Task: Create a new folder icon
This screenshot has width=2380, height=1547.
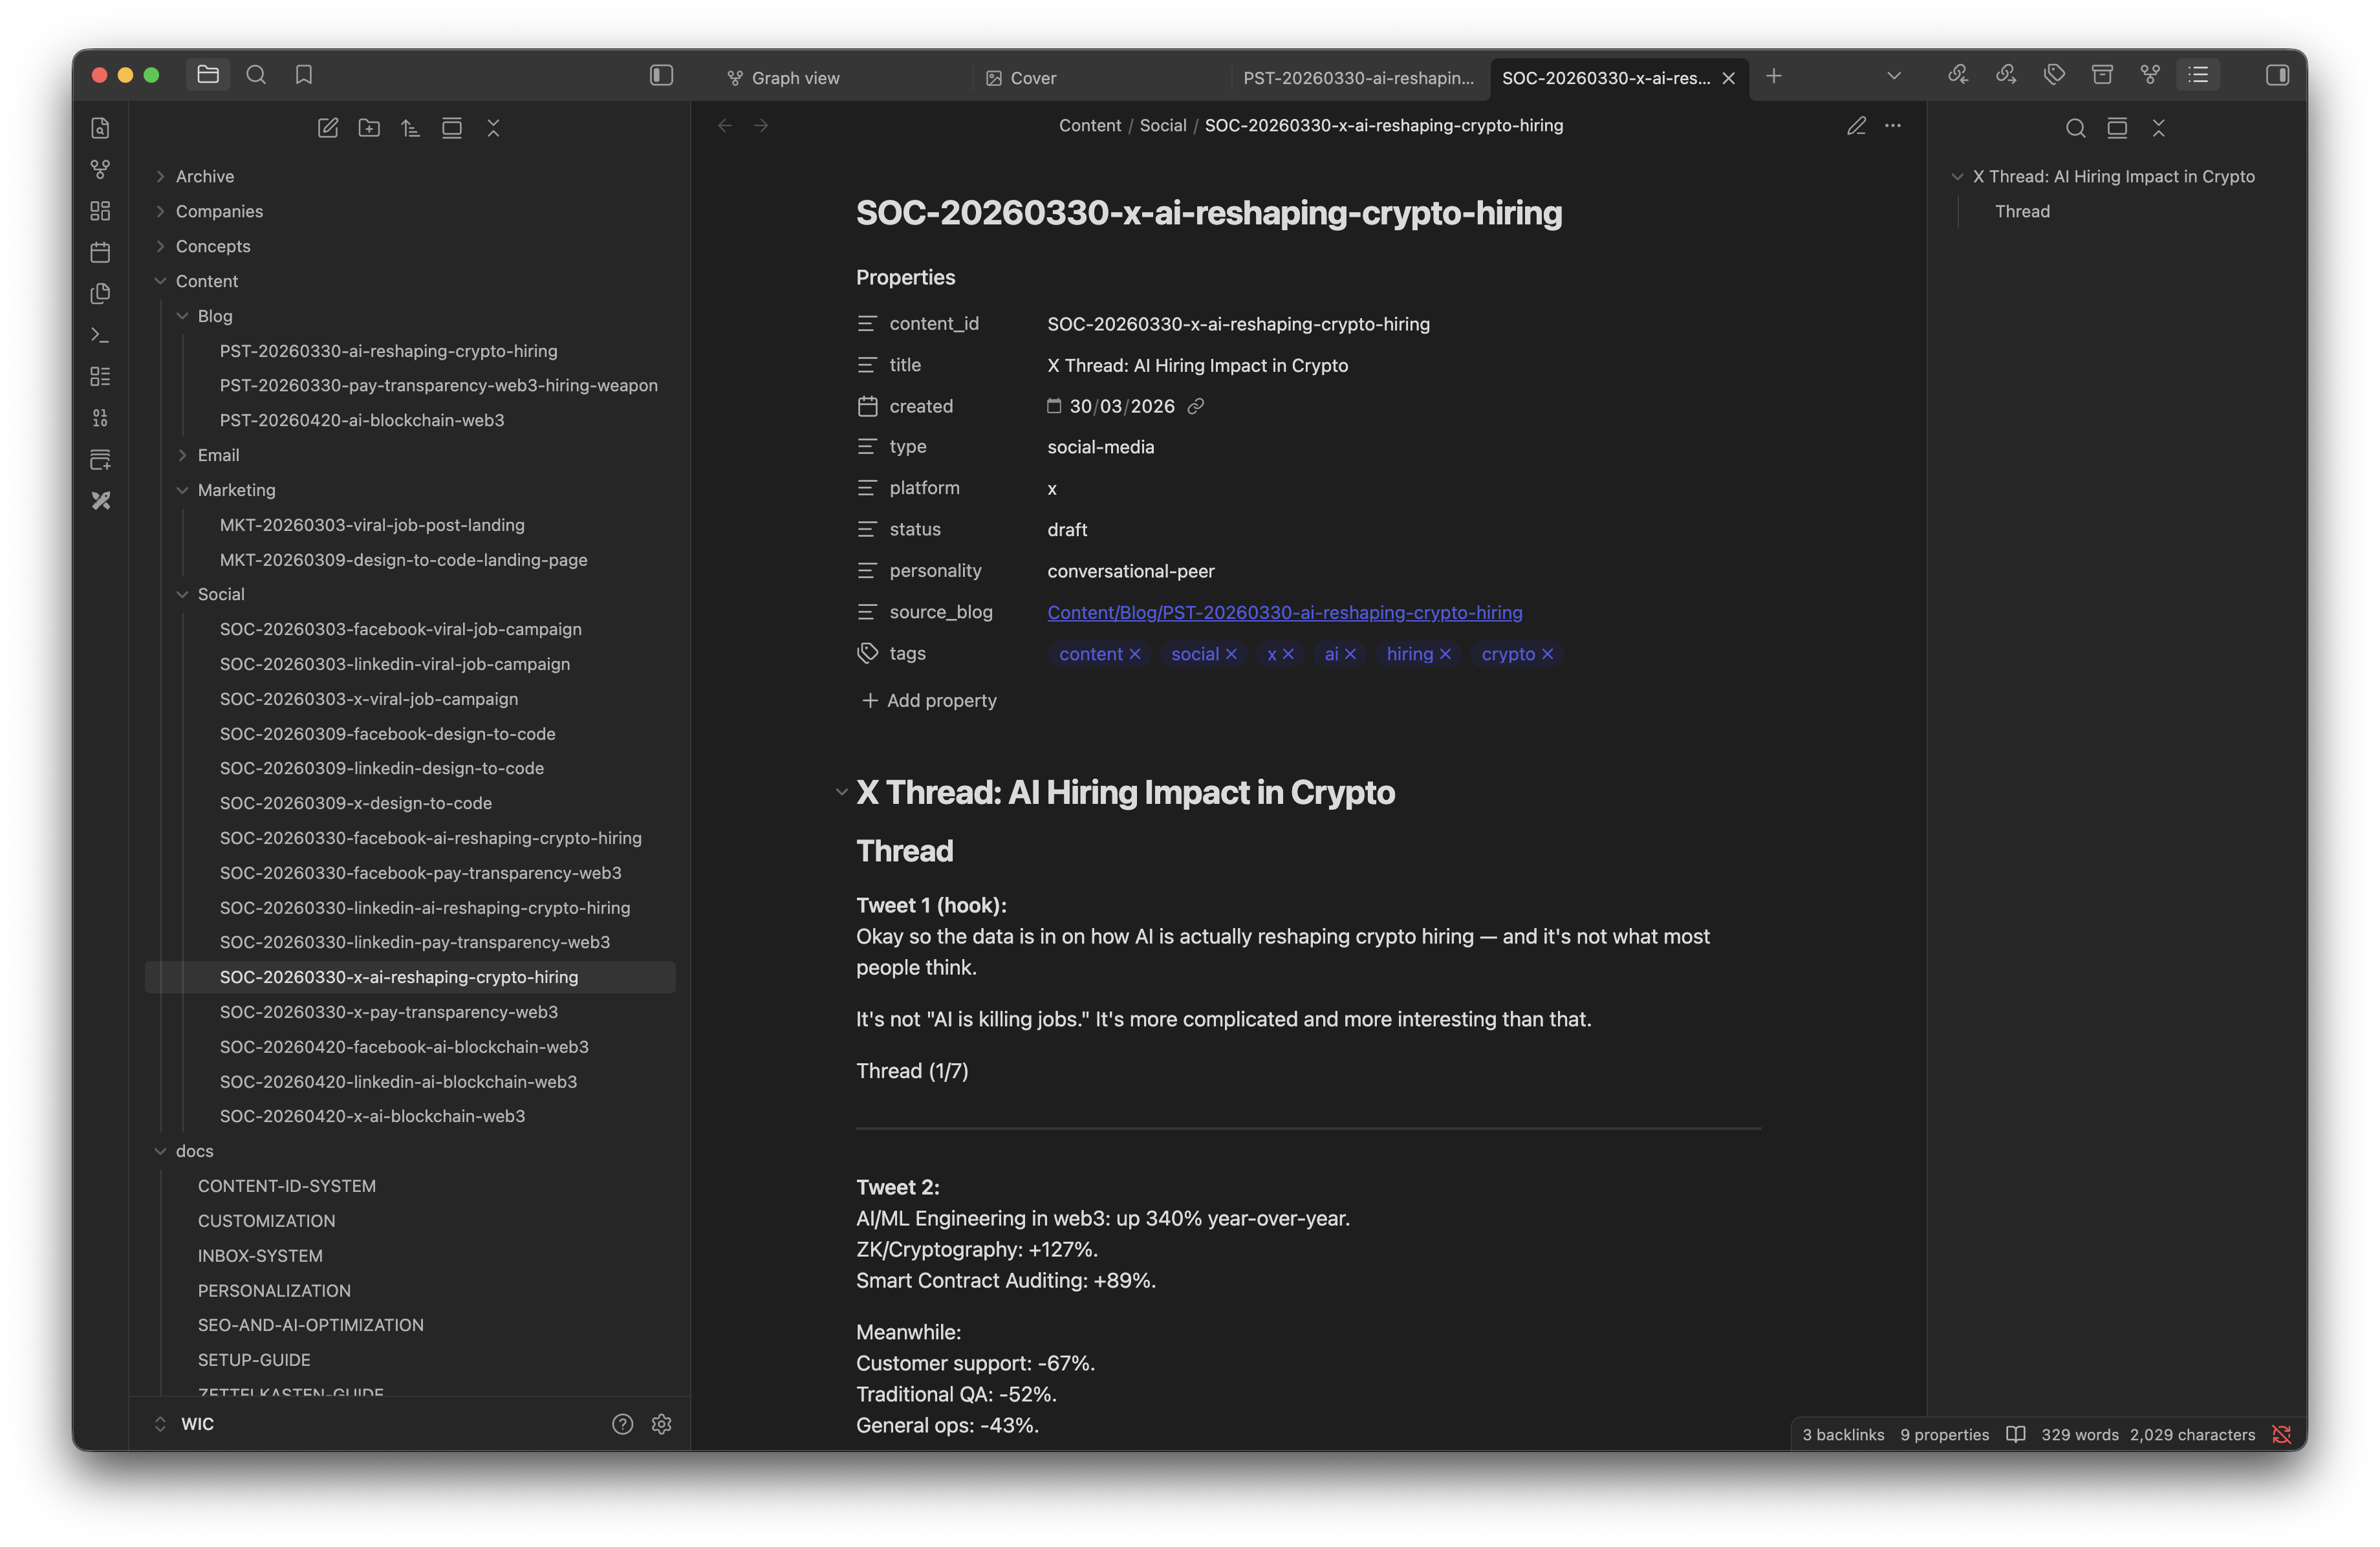Action: 369,128
